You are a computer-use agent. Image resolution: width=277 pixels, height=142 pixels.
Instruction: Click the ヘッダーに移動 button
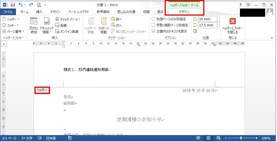coord(91,26)
